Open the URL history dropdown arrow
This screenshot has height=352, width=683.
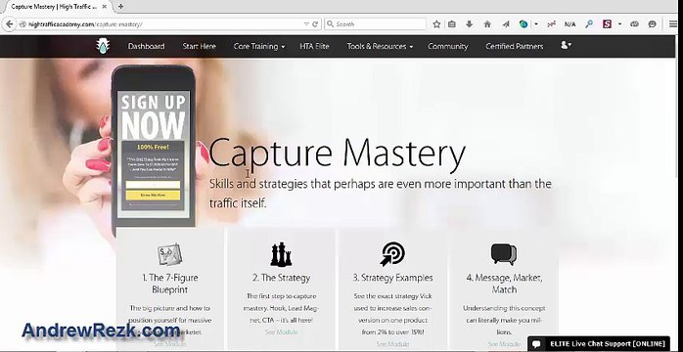[306, 24]
